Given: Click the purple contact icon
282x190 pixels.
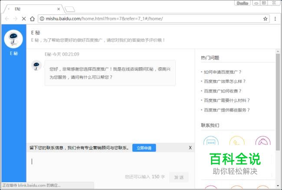Looking at the screenshot, I should [x=263, y=141].
